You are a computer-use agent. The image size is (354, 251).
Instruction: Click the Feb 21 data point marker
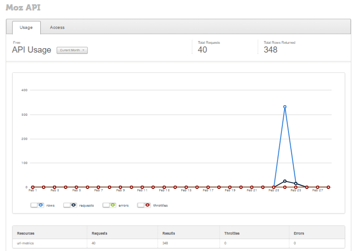[252, 187]
